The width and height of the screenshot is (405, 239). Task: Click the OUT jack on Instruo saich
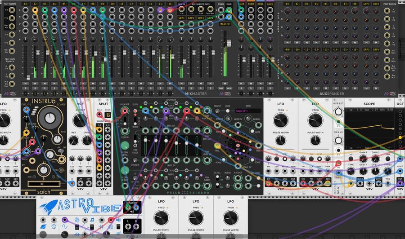pyautogui.click(x=27, y=110)
